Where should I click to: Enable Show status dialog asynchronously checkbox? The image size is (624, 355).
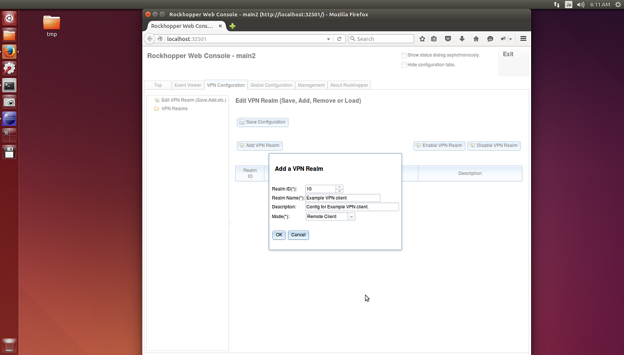pyautogui.click(x=404, y=55)
